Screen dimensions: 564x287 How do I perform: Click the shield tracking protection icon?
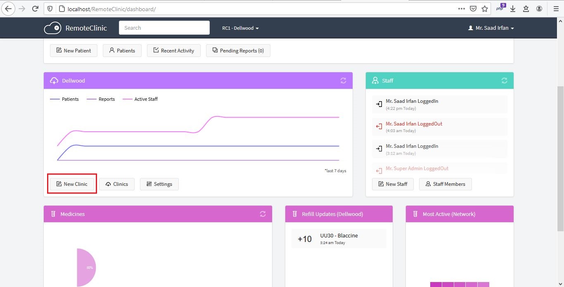coord(50,9)
